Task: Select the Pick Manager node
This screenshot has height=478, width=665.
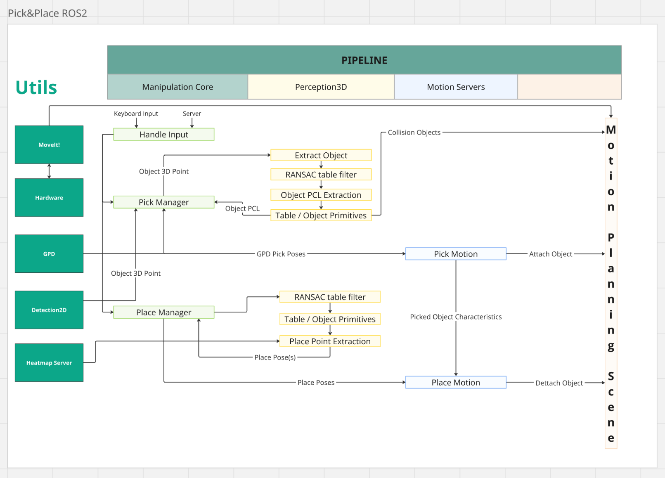Action: click(x=163, y=202)
